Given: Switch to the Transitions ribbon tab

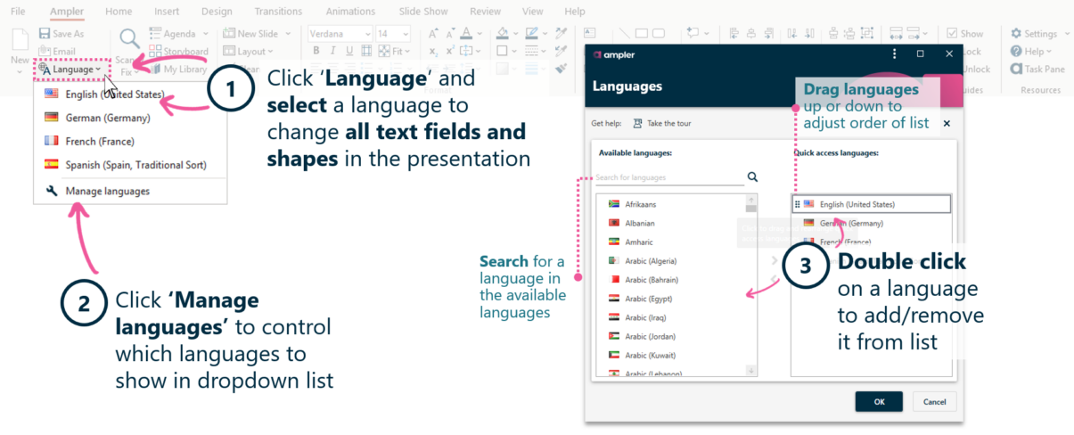Looking at the screenshot, I should coord(278,12).
